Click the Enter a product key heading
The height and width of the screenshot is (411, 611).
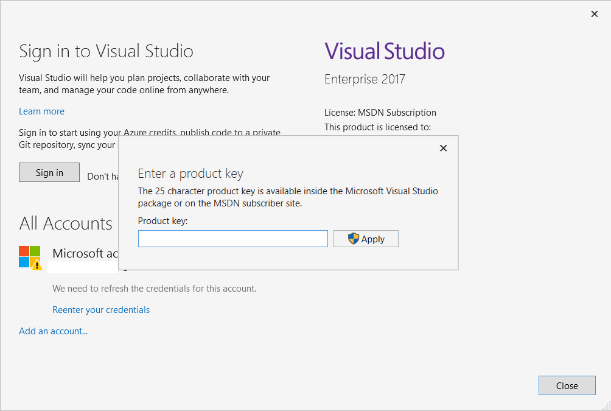(190, 174)
